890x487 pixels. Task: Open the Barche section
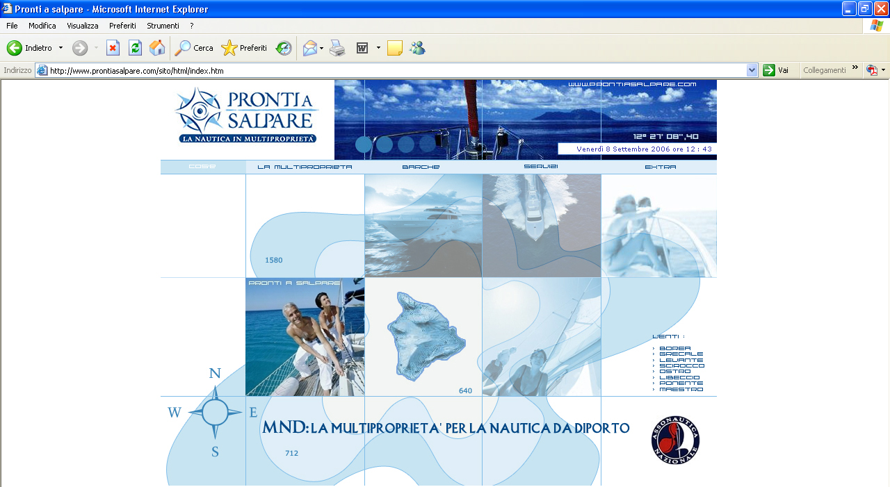click(421, 167)
